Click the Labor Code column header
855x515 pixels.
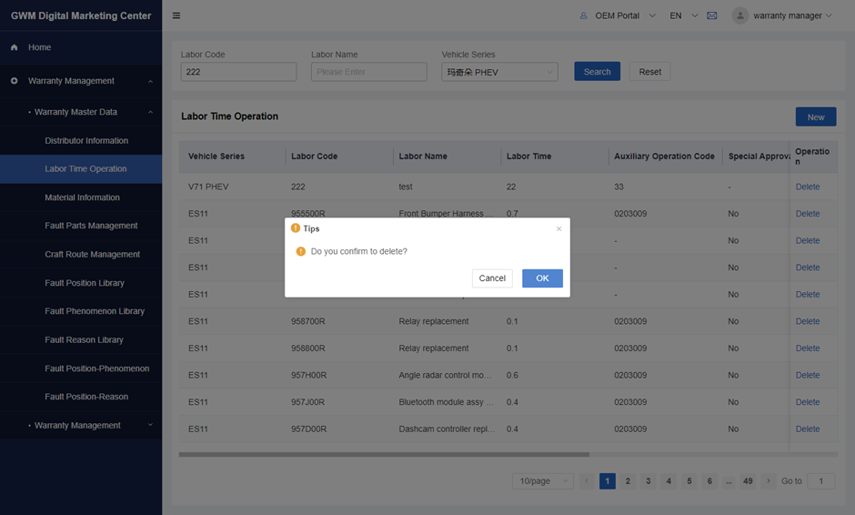314,156
